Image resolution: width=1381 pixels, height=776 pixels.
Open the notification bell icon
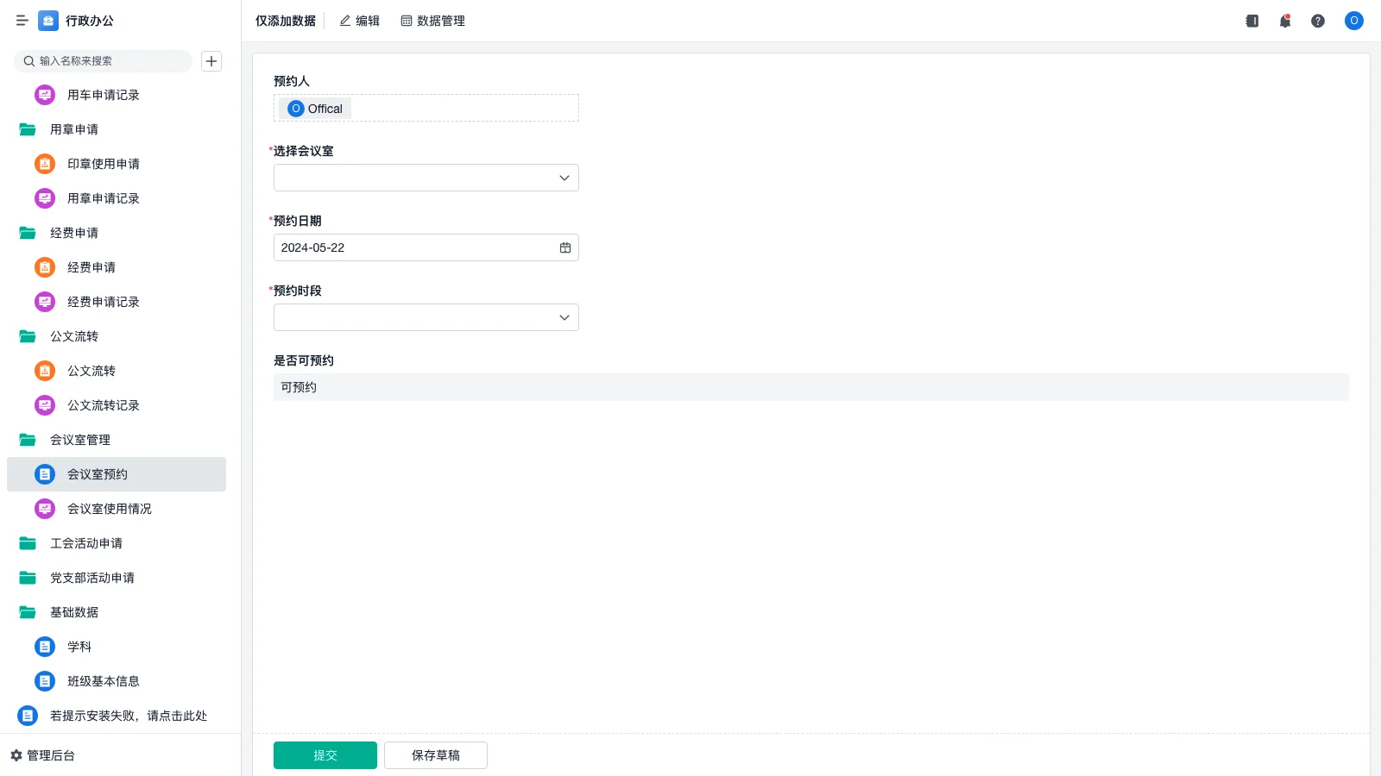tap(1285, 21)
